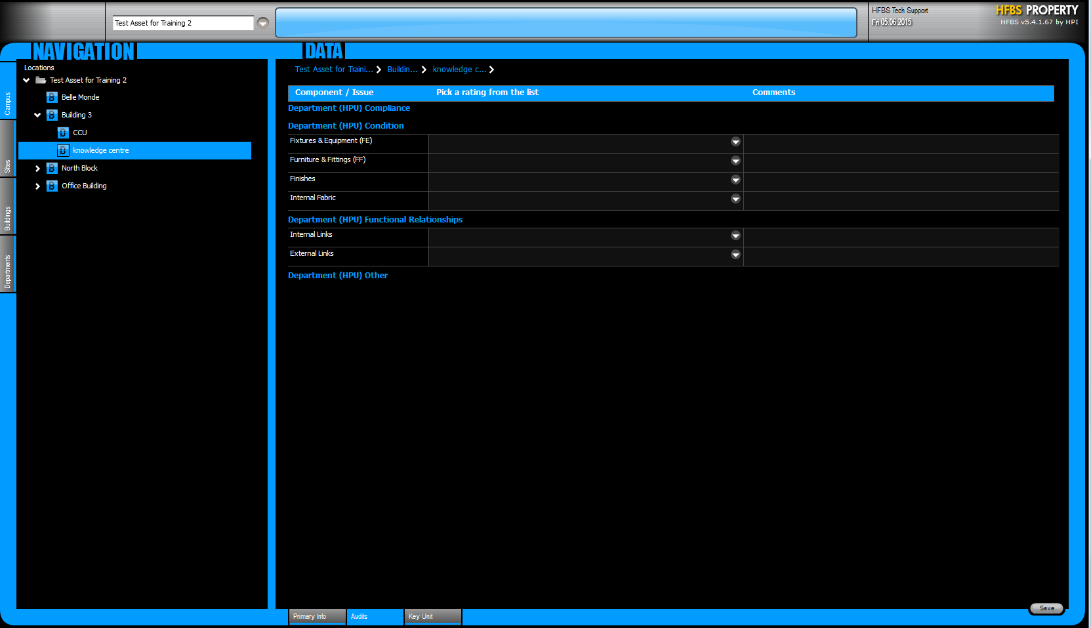
Task: Click the Buildin... breadcrumb link
Action: [402, 70]
